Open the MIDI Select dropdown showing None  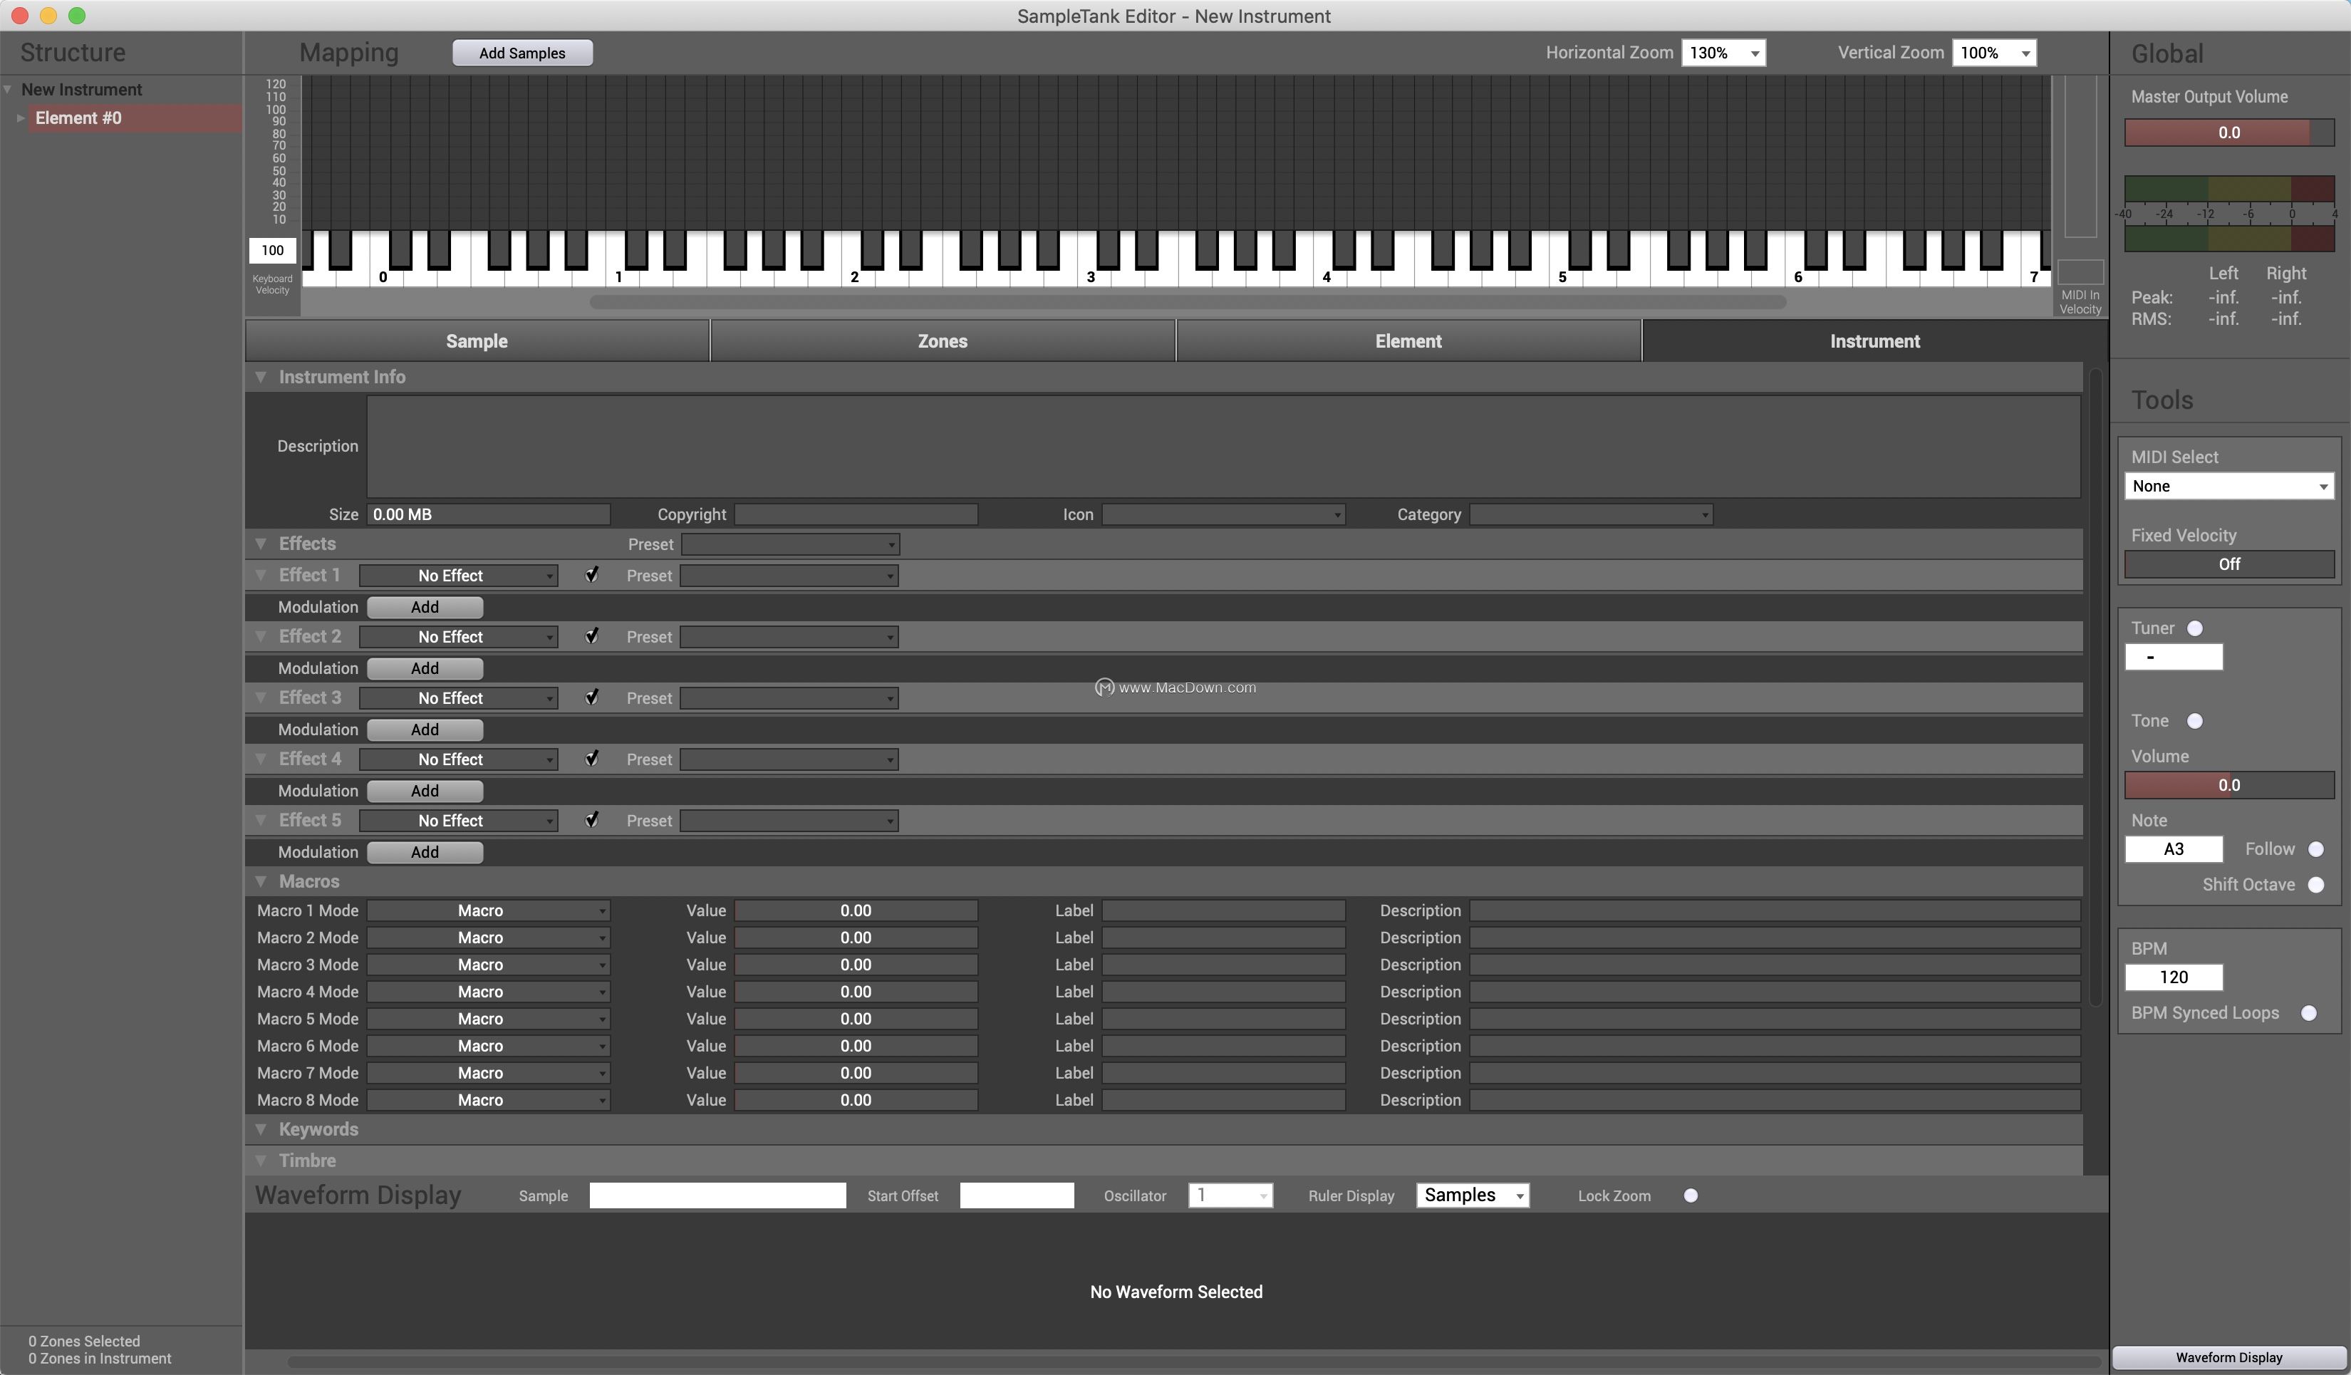(x=2228, y=486)
